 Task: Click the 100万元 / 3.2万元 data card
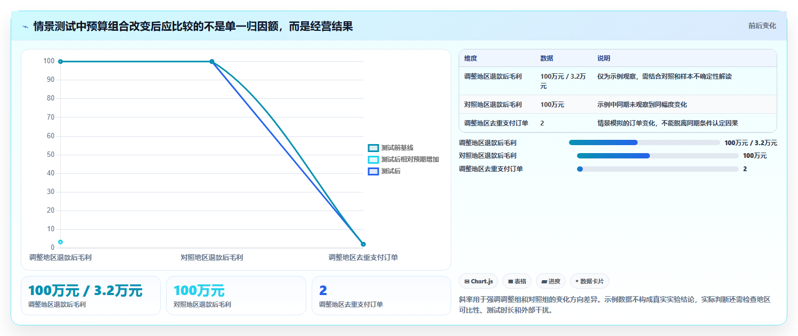[x=91, y=296]
